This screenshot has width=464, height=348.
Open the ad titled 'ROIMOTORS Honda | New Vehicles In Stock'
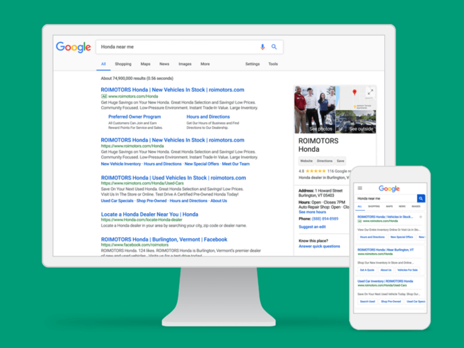(x=172, y=90)
